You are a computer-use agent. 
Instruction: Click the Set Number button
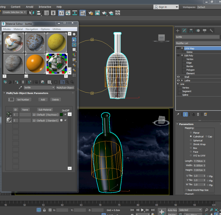click(x=23, y=100)
